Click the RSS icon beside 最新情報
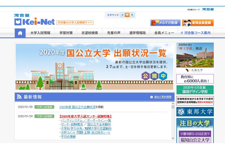The width and height of the screenshot is (225, 149). coord(19,97)
